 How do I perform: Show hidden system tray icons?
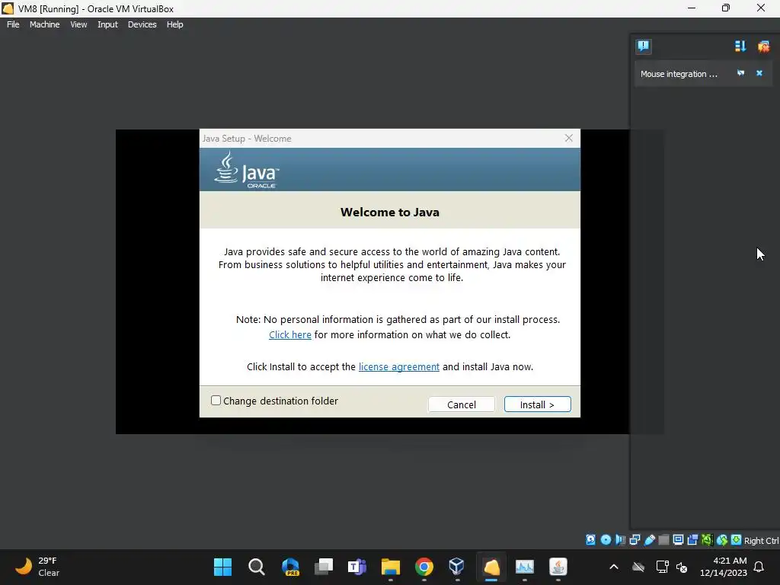pos(614,567)
